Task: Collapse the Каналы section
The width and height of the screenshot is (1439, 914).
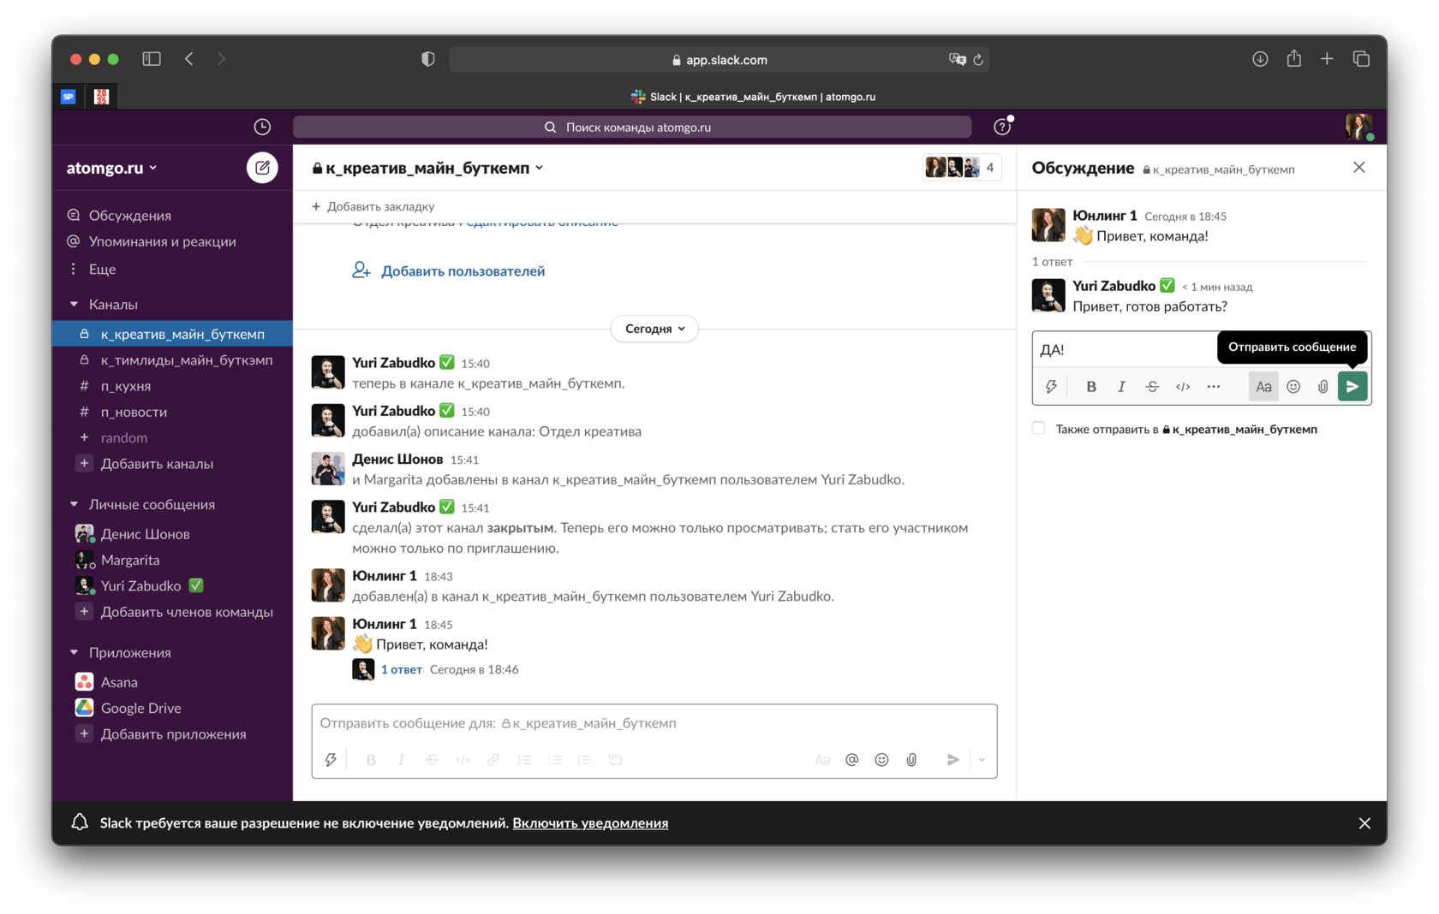Action: point(74,305)
